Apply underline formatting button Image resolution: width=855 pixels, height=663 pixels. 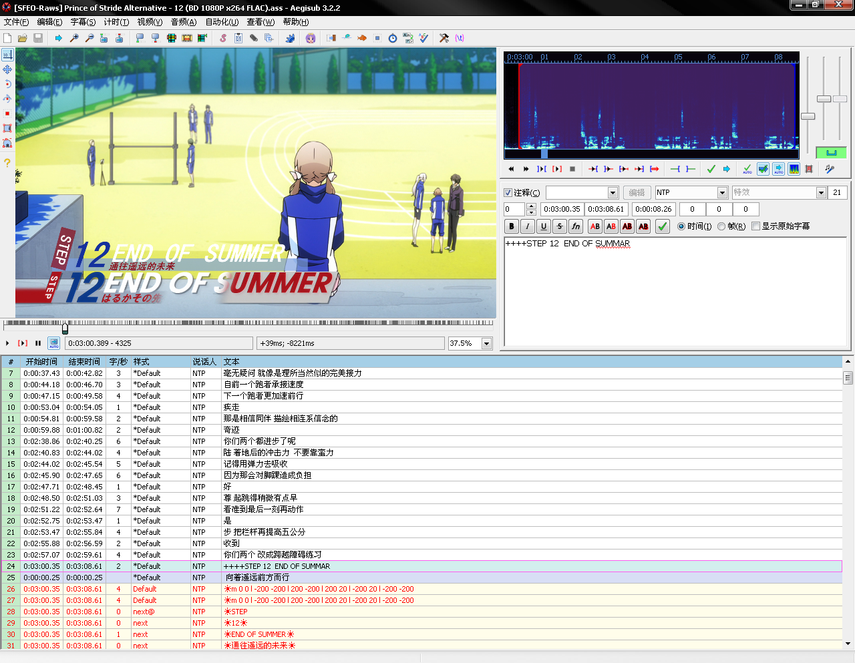coord(544,226)
